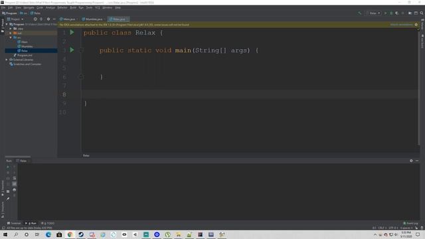
Task: Open Edge browser from taskbar
Action: [x=48, y=234]
